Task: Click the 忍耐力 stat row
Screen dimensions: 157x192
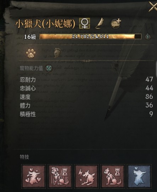Action: point(86,80)
